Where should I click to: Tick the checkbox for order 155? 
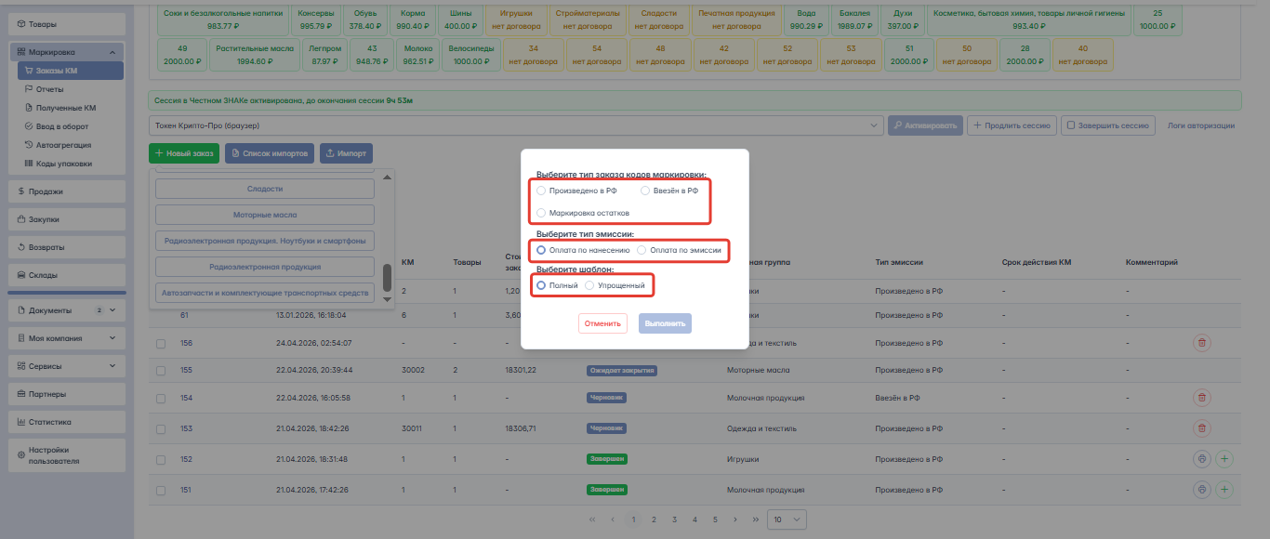click(x=161, y=370)
